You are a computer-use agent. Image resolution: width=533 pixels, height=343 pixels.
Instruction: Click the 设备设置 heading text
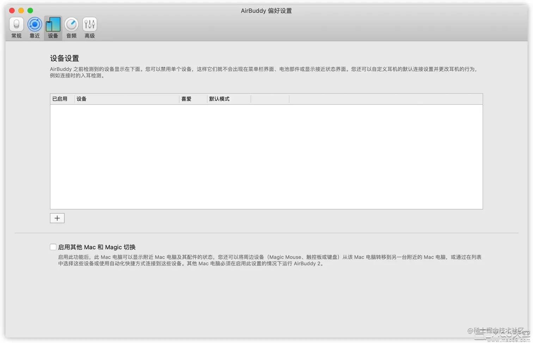click(x=65, y=58)
